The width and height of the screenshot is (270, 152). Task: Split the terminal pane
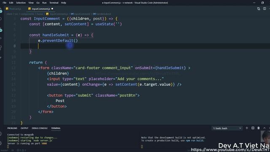[x=253, y=128]
